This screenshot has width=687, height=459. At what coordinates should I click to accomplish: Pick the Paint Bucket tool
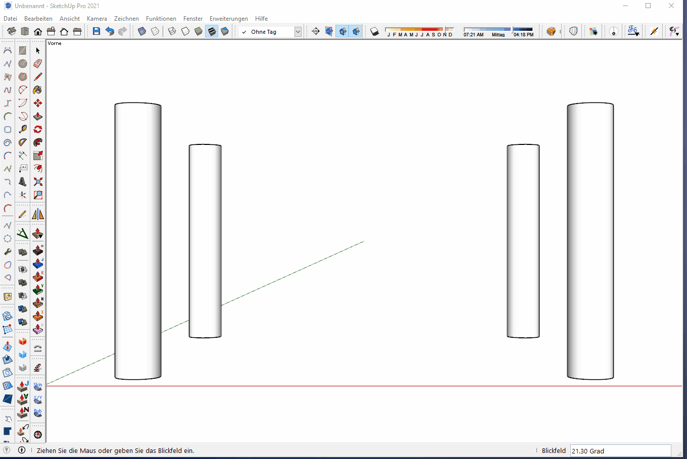coord(38,90)
